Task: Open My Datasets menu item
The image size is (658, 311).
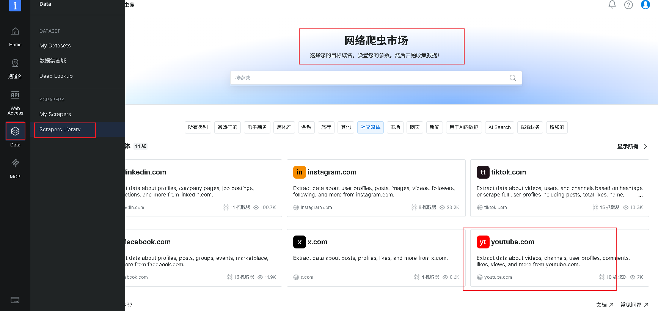Action: click(55, 46)
